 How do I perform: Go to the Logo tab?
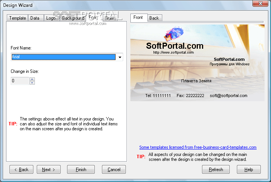(52, 18)
